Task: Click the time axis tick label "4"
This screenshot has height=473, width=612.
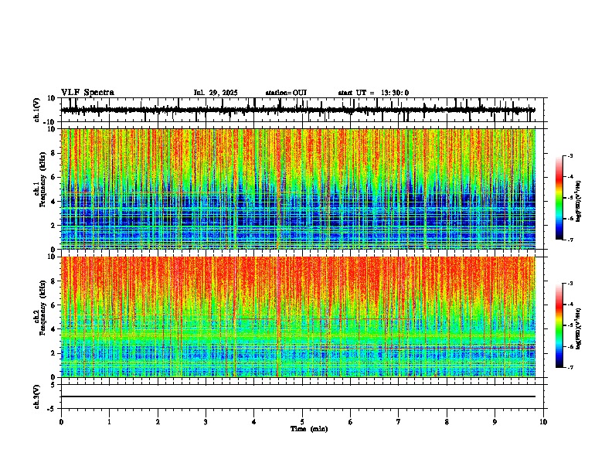Action: 254,422
